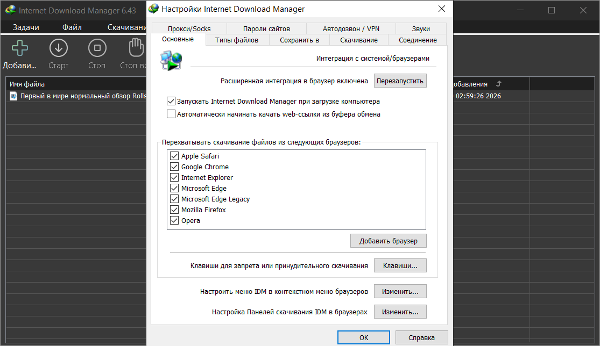Click Изменить for IDM download panels
The image size is (600, 346).
coord(400,312)
